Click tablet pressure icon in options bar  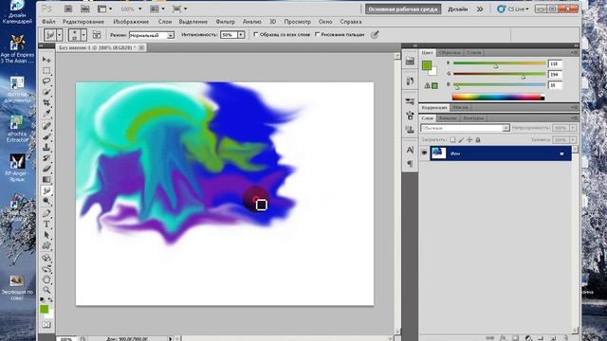coord(375,35)
